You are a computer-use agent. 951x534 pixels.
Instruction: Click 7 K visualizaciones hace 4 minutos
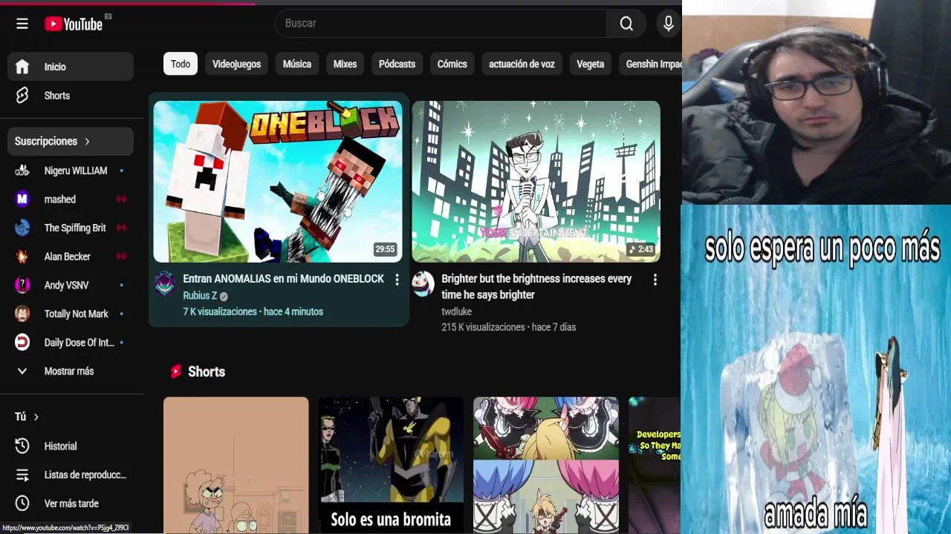[253, 311]
